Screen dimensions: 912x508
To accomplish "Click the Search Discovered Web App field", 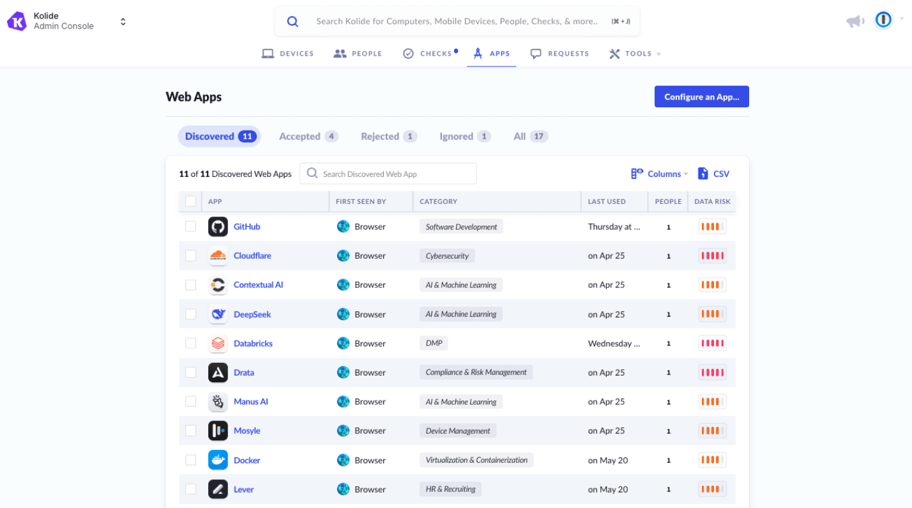I will click(x=388, y=173).
